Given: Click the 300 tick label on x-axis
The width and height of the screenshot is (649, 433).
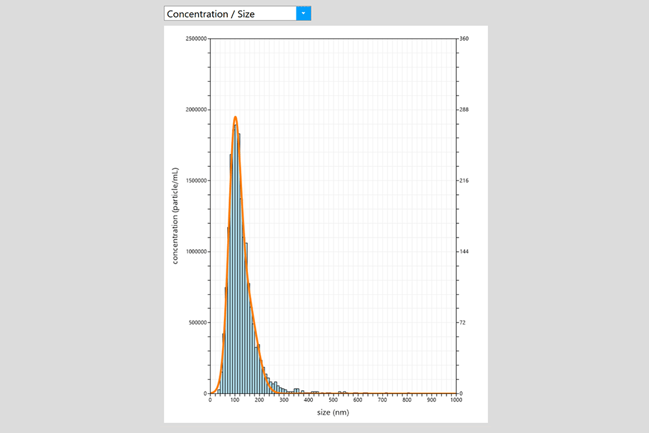Looking at the screenshot, I should [x=284, y=401].
